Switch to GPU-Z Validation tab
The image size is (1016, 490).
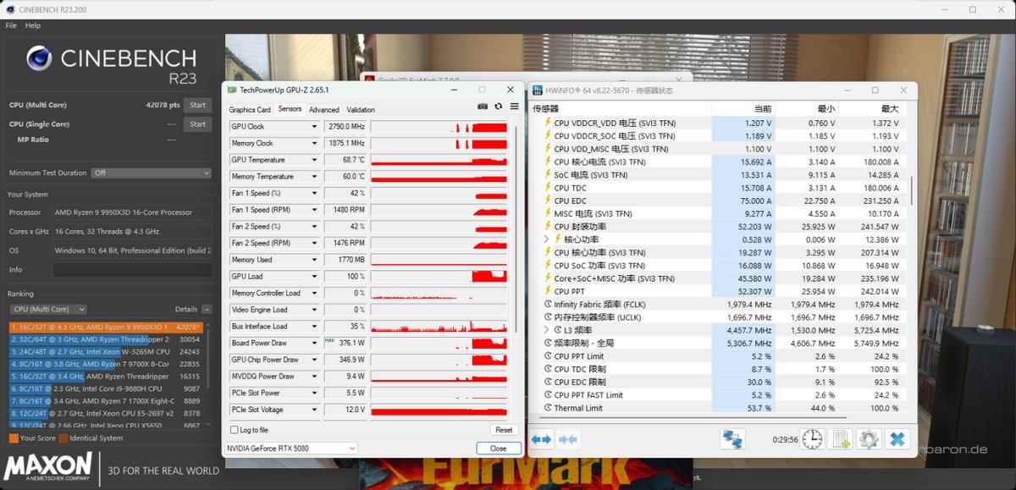[x=361, y=110]
